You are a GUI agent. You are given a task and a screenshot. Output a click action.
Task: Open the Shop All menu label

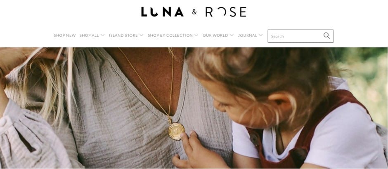89,35
